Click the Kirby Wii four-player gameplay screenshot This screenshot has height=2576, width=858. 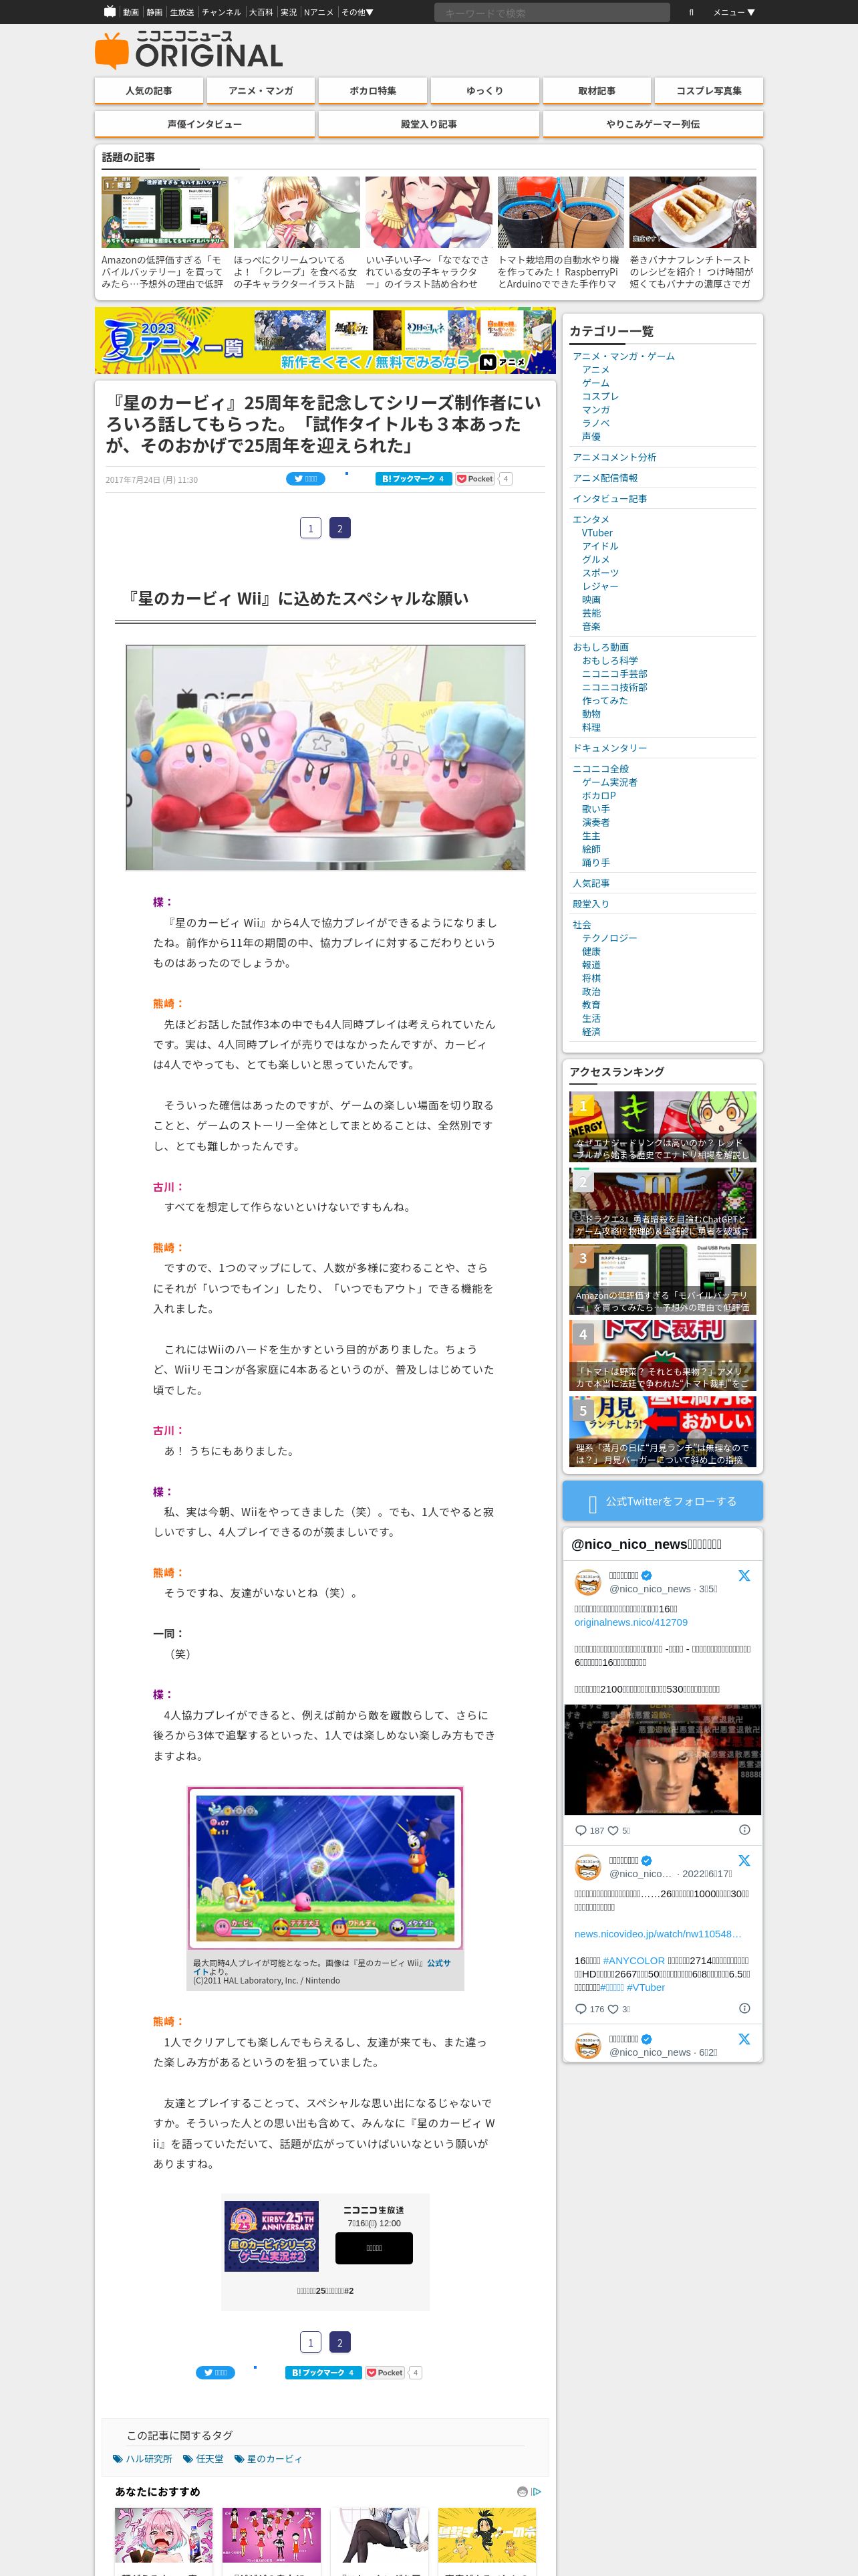(325, 1868)
